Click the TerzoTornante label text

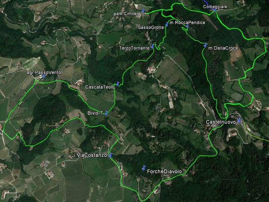click(134, 48)
